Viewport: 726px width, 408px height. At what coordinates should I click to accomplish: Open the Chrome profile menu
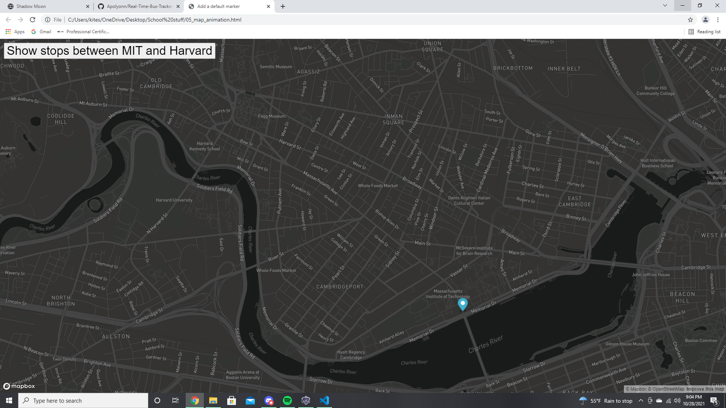click(x=706, y=20)
